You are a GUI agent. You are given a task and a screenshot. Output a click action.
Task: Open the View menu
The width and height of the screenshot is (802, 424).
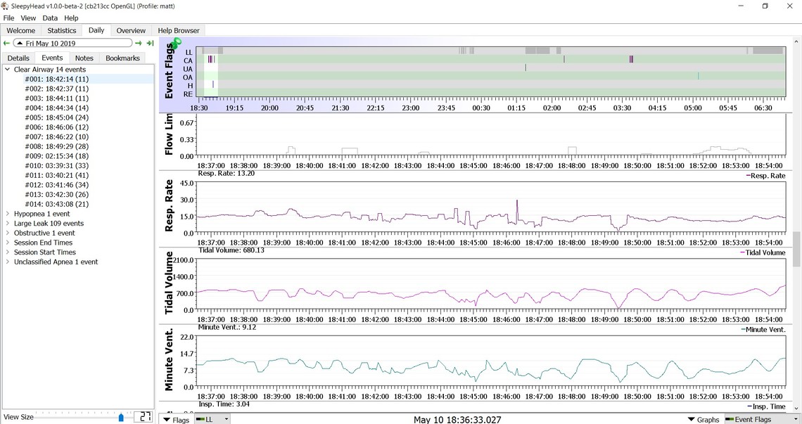pos(28,18)
